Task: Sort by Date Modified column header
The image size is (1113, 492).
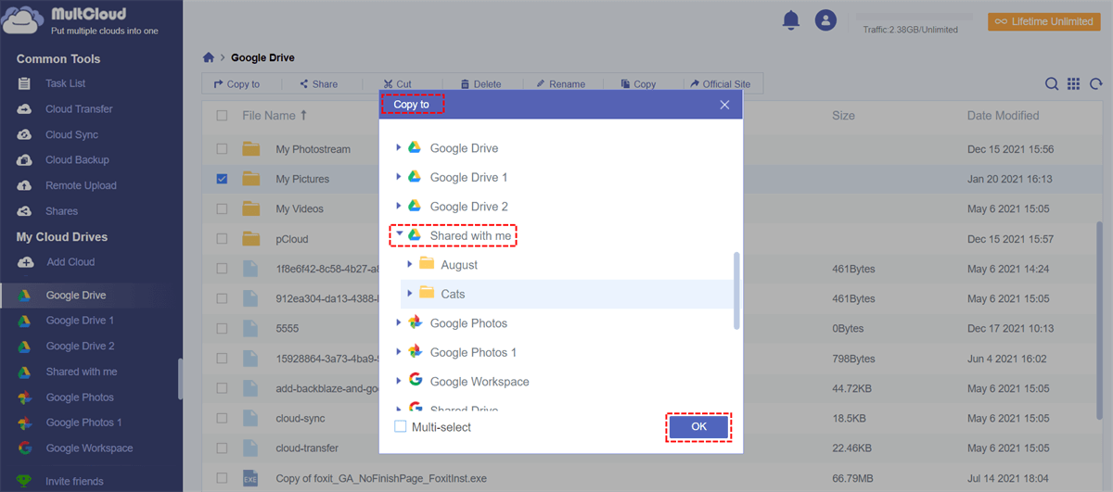Action: pyautogui.click(x=1003, y=116)
